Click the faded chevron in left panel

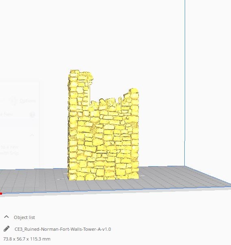click(x=32, y=135)
